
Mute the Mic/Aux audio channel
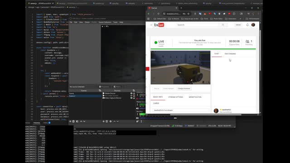pyautogui.click(x=137, y=118)
